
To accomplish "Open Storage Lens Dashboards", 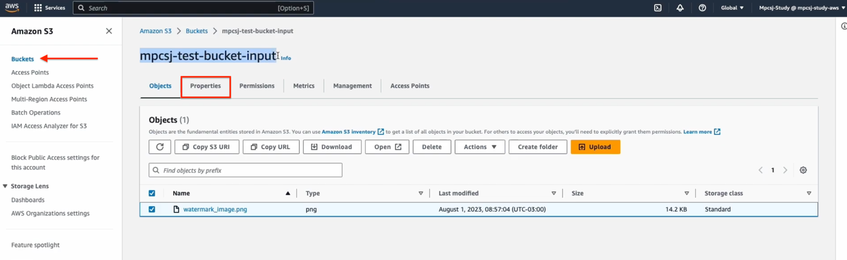I will point(28,200).
